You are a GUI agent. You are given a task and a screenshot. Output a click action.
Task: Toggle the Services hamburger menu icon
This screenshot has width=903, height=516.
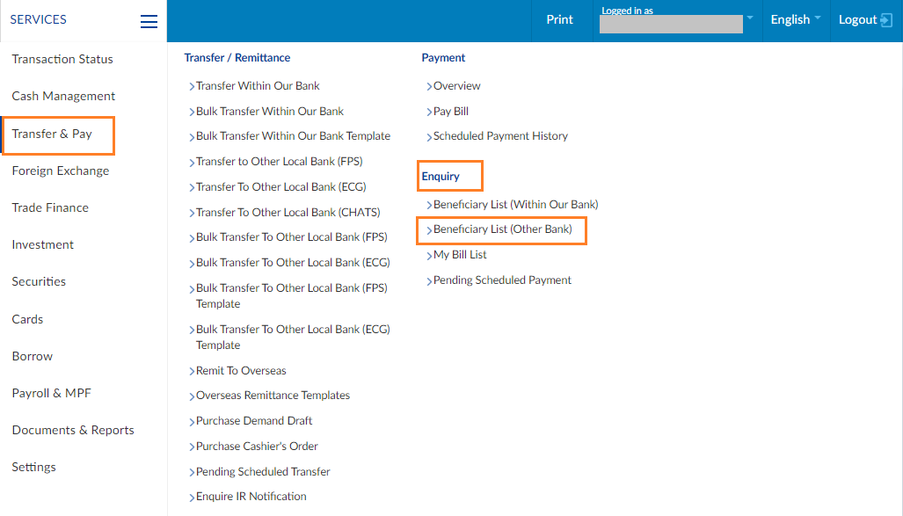click(x=149, y=21)
